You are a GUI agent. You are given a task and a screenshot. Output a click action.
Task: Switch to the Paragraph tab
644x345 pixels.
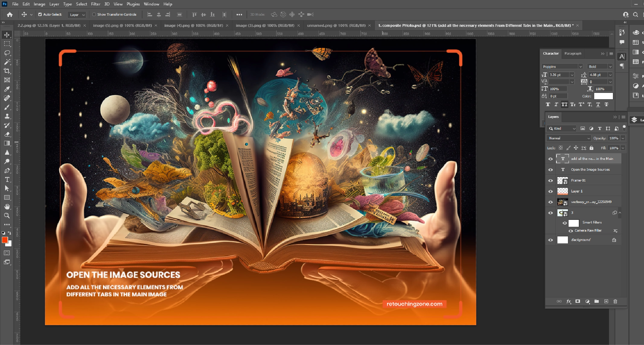[x=573, y=53]
